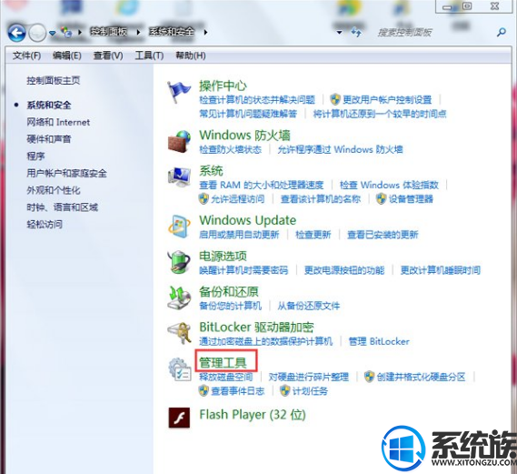Go to 控制面板主页 in sidebar
Viewport: 517px width, 474px height.
[54, 80]
